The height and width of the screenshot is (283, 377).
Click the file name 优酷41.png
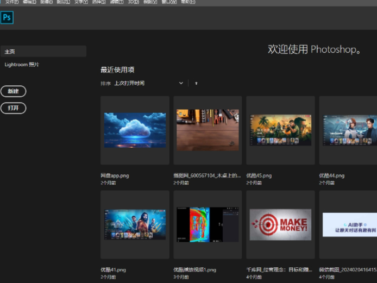[x=113, y=270]
